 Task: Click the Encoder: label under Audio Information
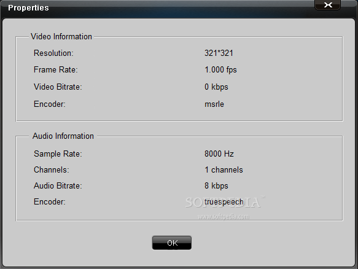tap(50, 202)
